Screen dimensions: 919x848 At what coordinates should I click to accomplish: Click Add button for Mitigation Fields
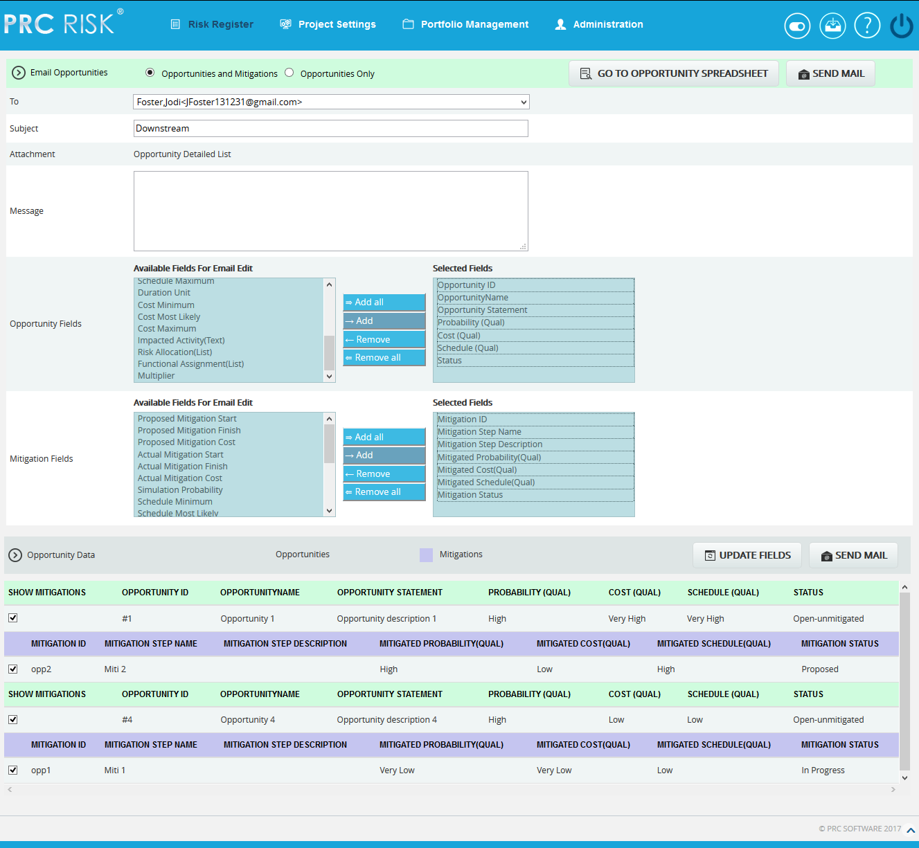click(384, 455)
